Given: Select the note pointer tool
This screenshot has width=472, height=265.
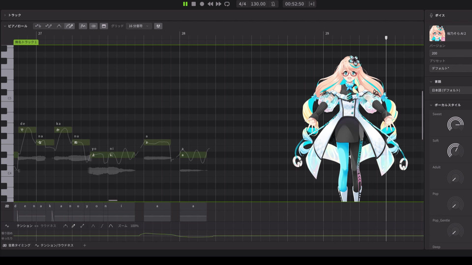Looking at the screenshot, I should [x=38, y=26].
